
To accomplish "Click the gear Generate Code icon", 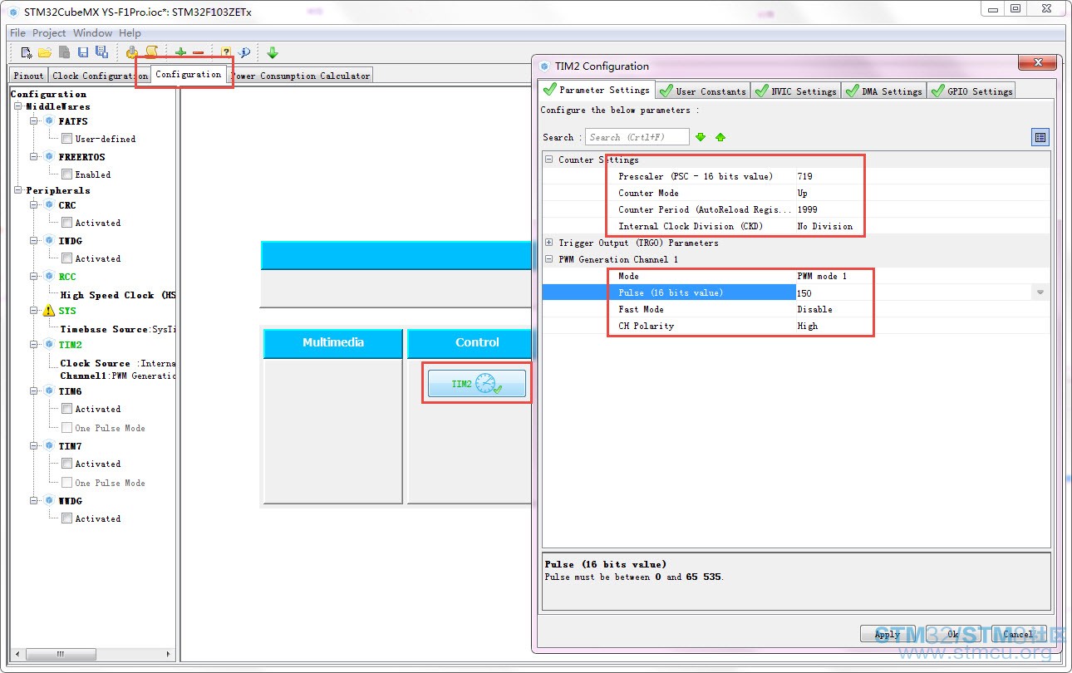I will [x=132, y=52].
